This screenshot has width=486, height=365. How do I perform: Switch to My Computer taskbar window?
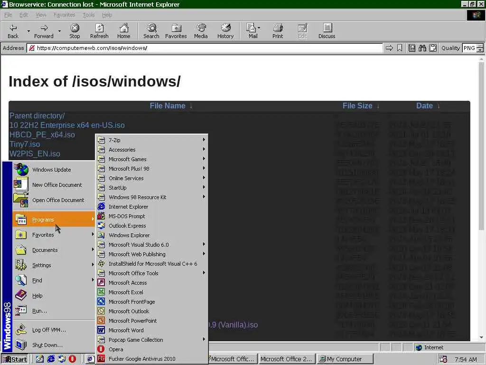pyautogui.click(x=346, y=359)
